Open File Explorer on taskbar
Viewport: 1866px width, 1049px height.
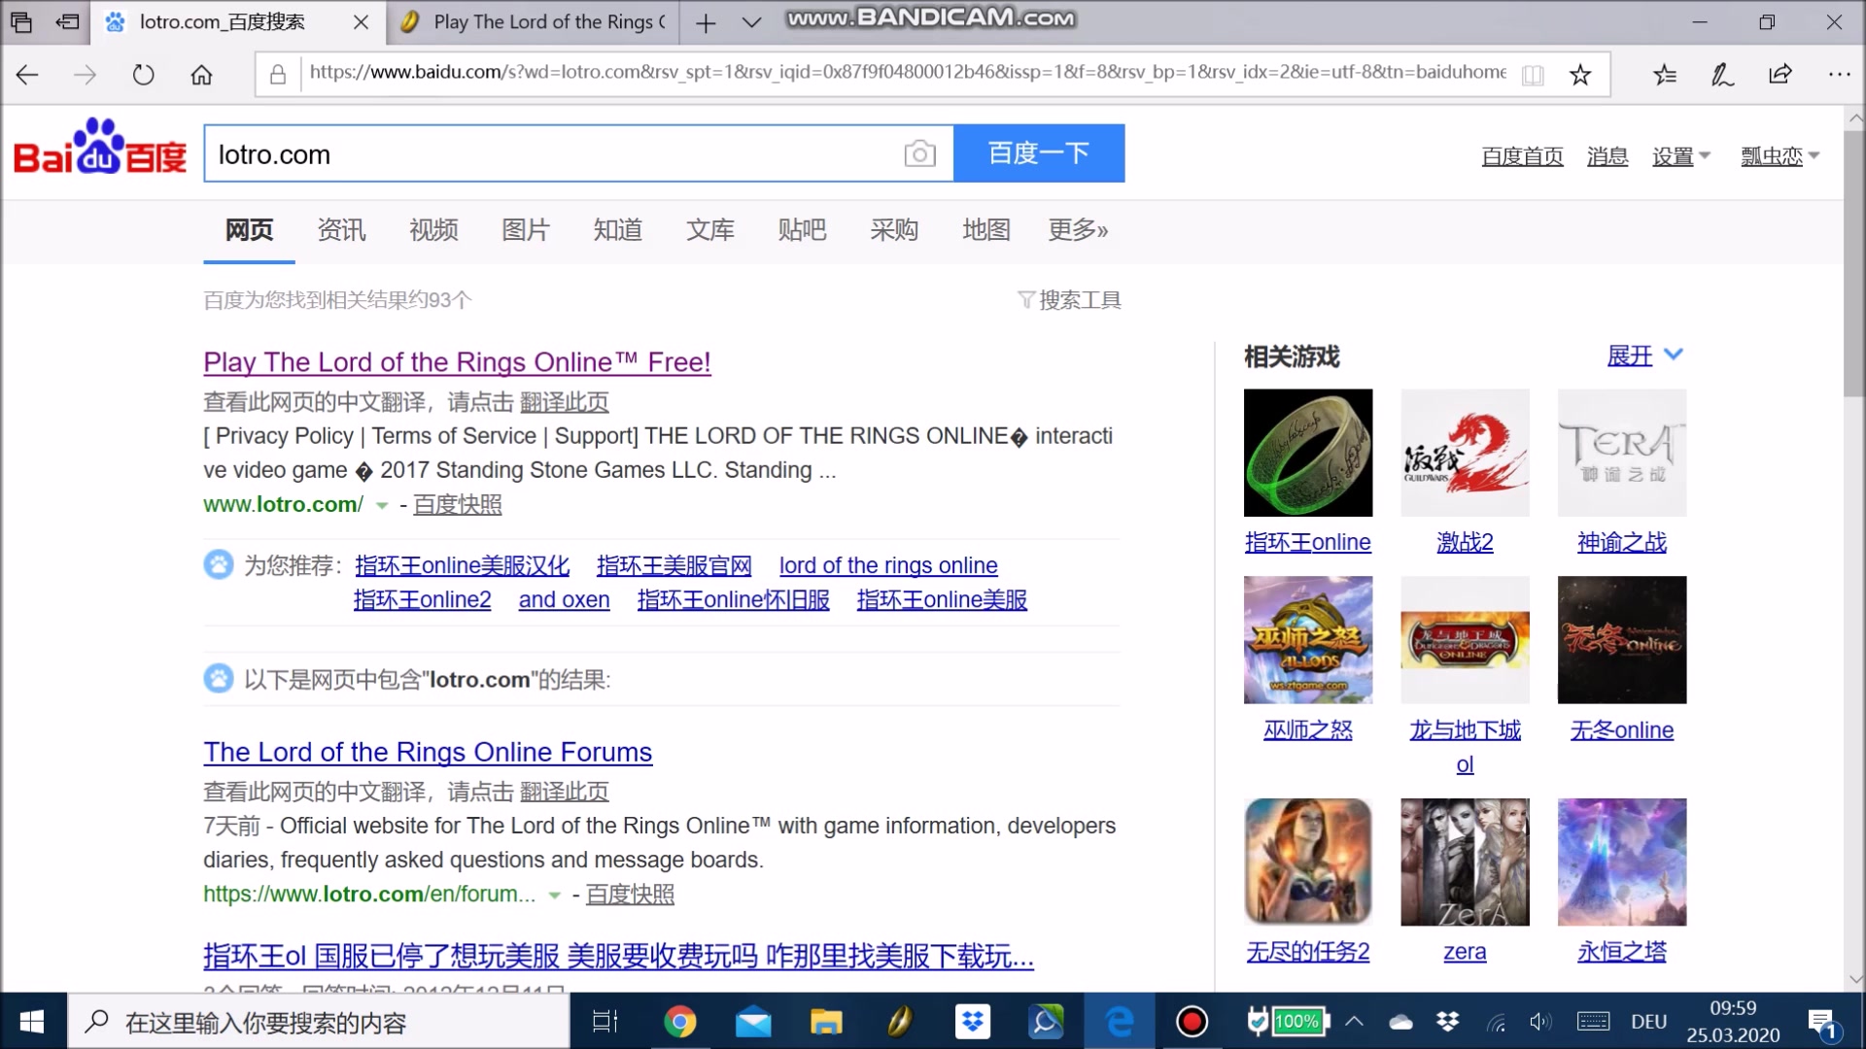point(826,1022)
